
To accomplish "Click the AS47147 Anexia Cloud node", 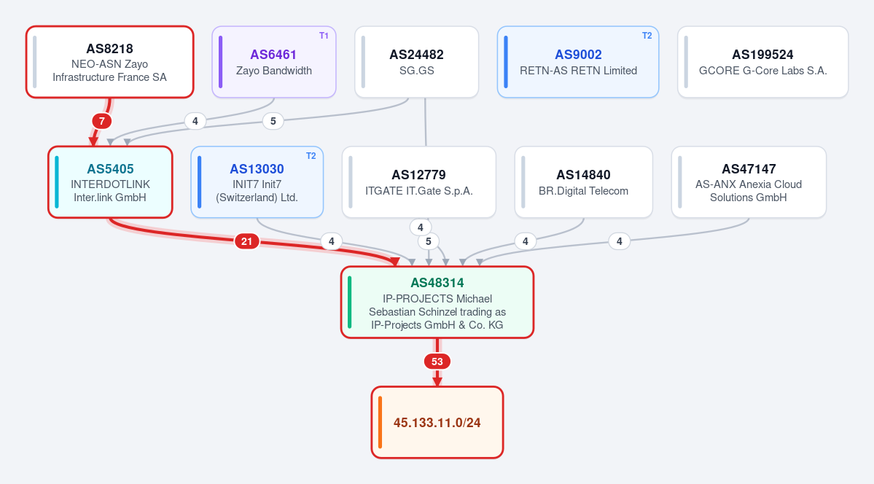I will click(749, 182).
